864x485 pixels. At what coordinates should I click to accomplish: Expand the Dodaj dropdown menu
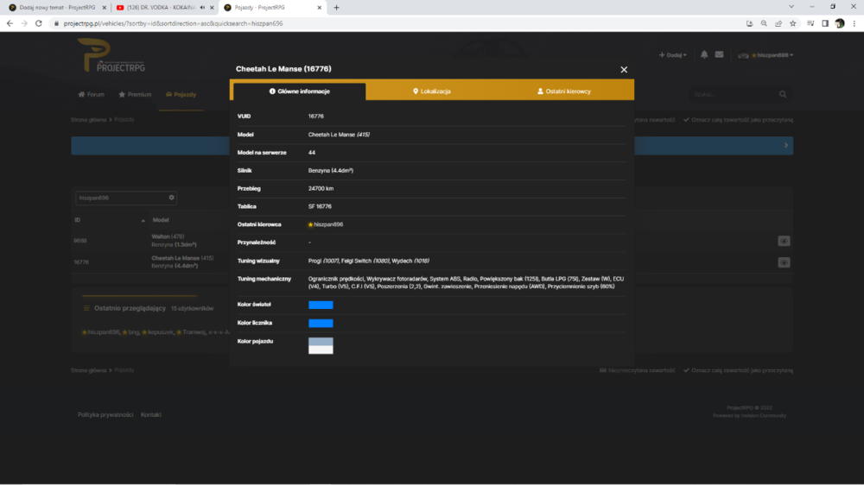pos(673,55)
